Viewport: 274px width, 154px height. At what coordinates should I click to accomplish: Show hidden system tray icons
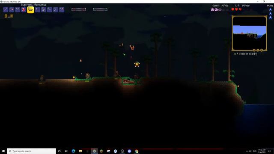tap(247, 151)
